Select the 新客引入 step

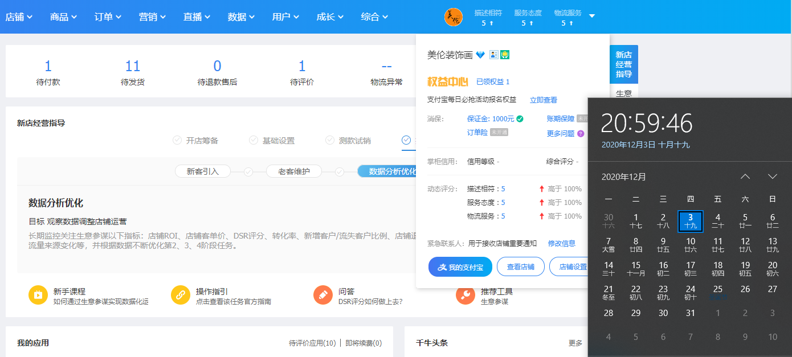click(x=203, y=171)
